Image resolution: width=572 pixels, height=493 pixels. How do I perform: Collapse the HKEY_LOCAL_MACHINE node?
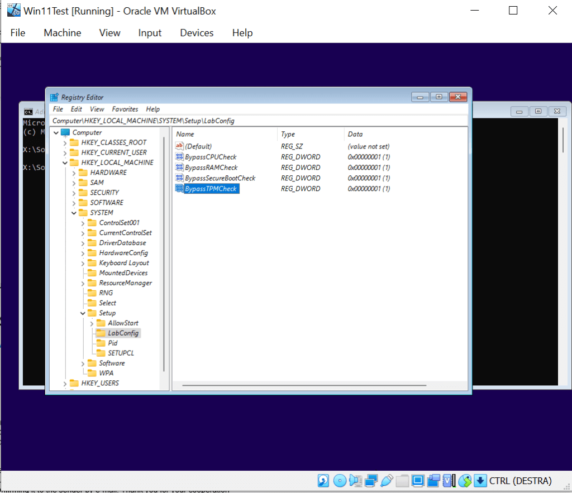(65, 162)
